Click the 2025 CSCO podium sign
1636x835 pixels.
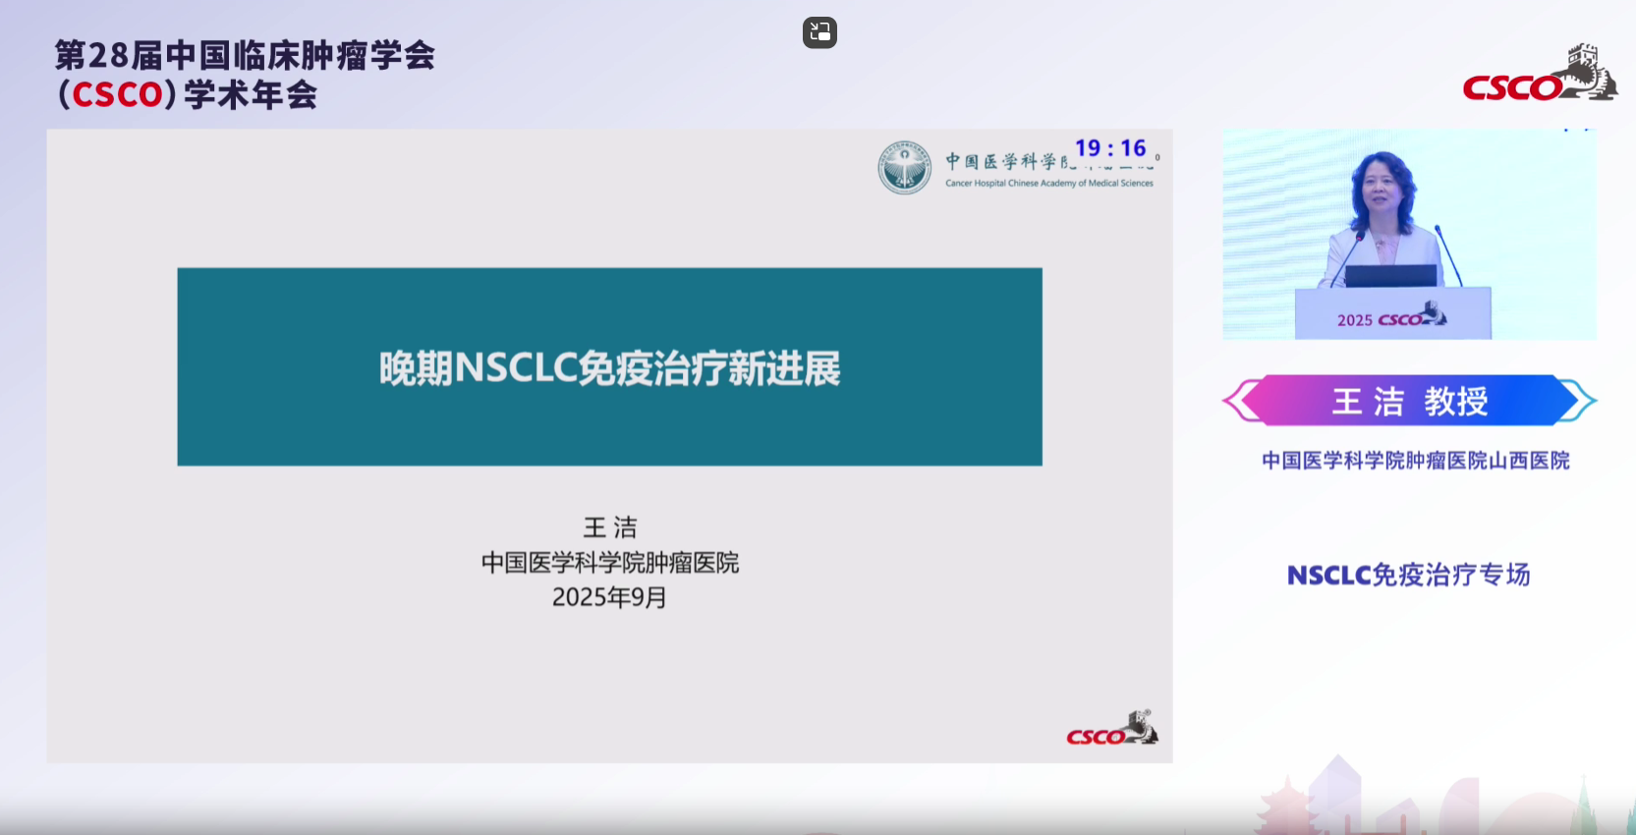pos(1392,316)
